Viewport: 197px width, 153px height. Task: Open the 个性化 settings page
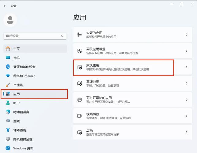coord(35,85)
